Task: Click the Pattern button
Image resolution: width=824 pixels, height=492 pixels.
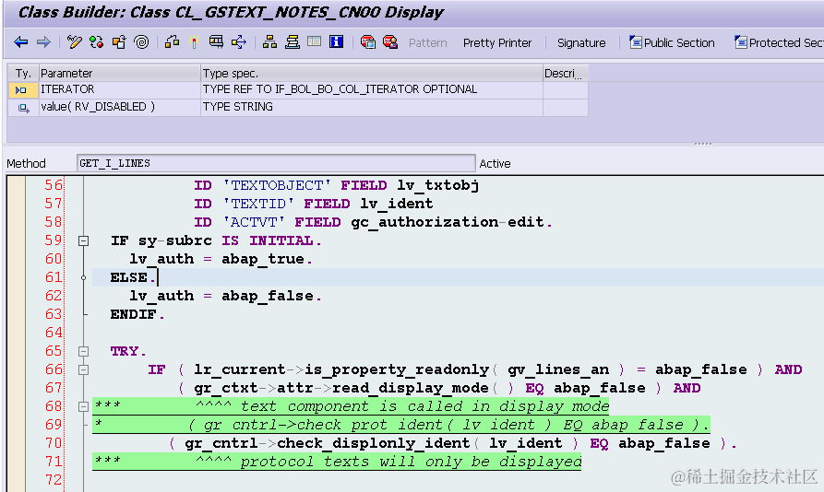Action: [x=428, y=43]
